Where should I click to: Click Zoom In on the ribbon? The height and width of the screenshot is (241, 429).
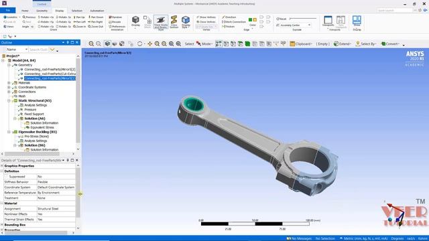coord(79,27)
